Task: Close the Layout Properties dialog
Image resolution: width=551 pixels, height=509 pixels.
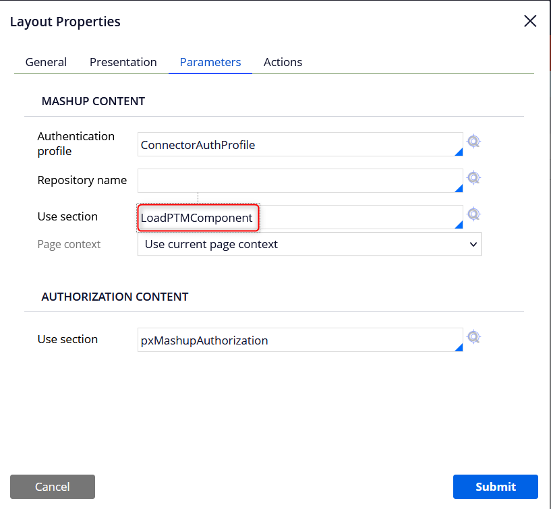Action: (530, 21)
